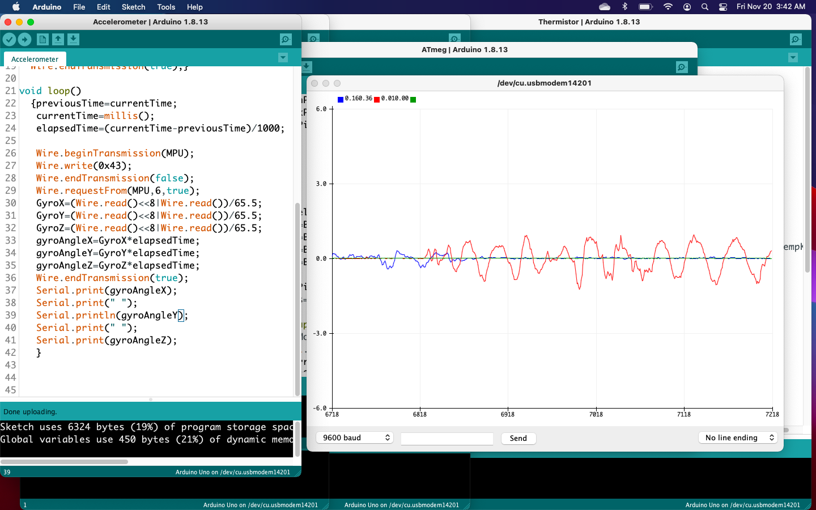Click the blue series legend swatch

coord(341,99)
